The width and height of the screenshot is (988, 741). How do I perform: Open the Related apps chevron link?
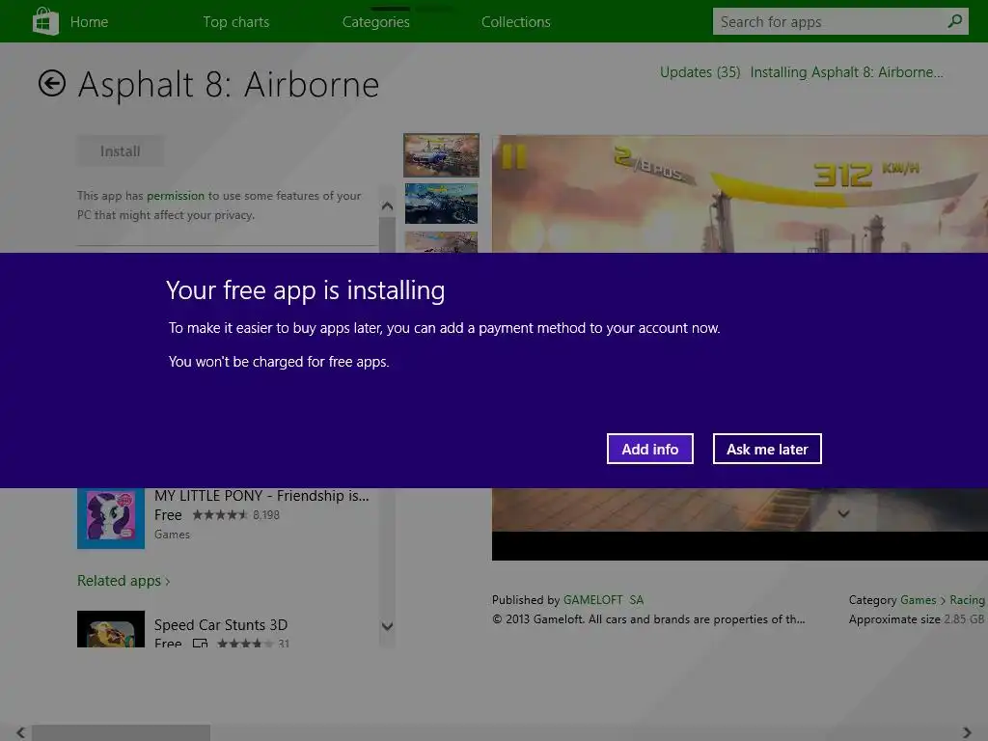(x=123, y=580)
